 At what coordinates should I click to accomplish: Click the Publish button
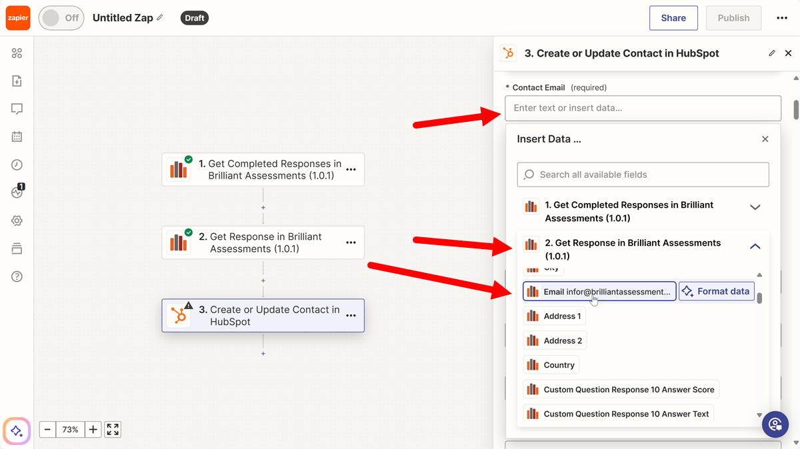click(x=733, y=18)
